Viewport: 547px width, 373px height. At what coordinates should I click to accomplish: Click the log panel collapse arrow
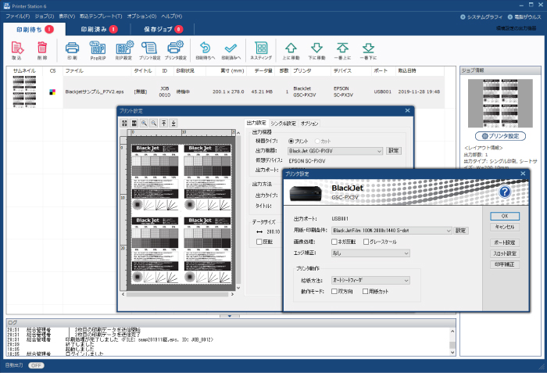(x=230, y=316)
